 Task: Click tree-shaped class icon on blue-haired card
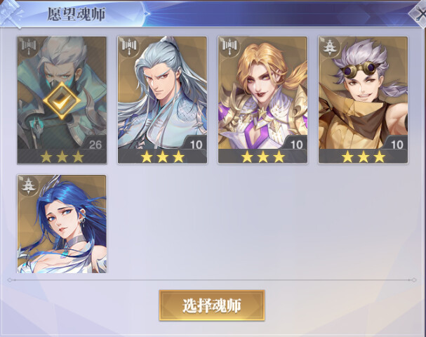pyautogui.click(x=28, y=185)
